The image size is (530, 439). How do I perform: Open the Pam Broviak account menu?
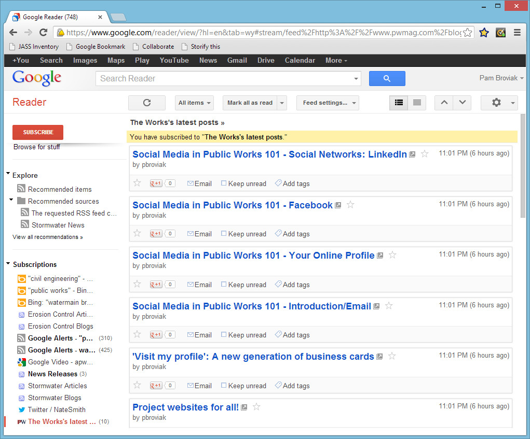pos(501,78)
